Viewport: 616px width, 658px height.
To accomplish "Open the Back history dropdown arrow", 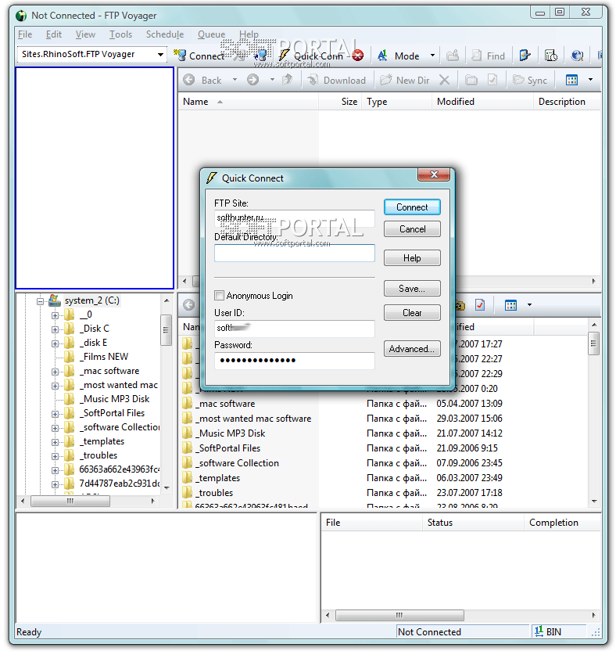I will tap(235, 79).
